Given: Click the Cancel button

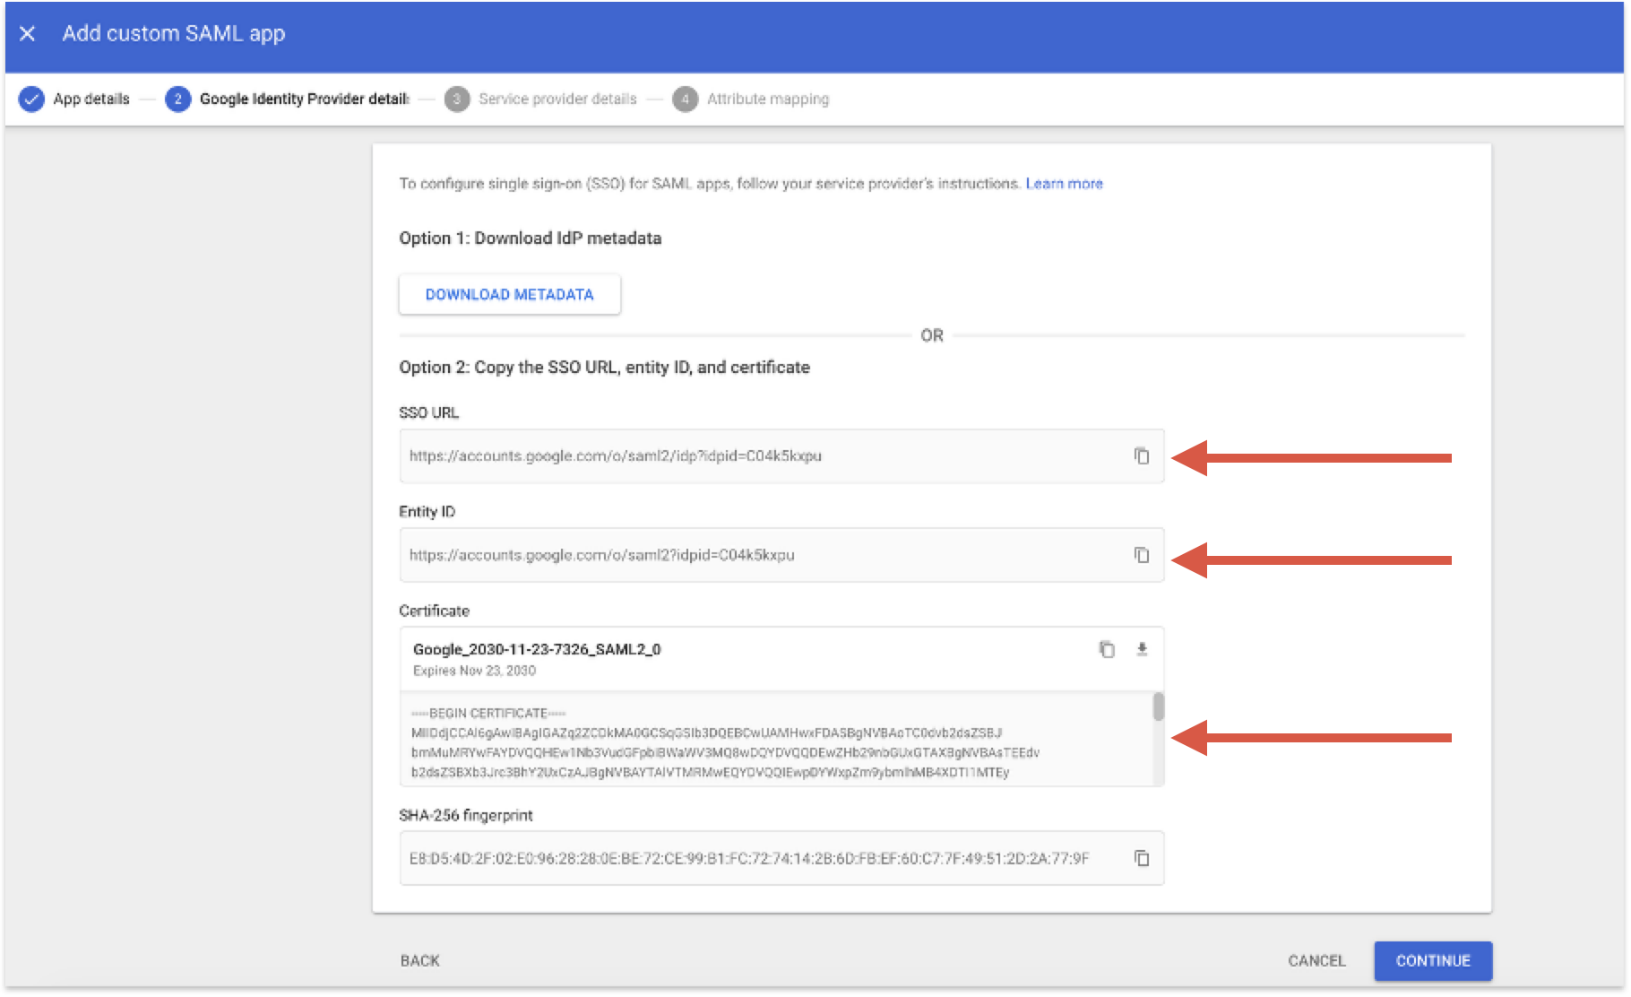Looking at the screenshot, I should pyautogui.click(x=1316, y=960).
